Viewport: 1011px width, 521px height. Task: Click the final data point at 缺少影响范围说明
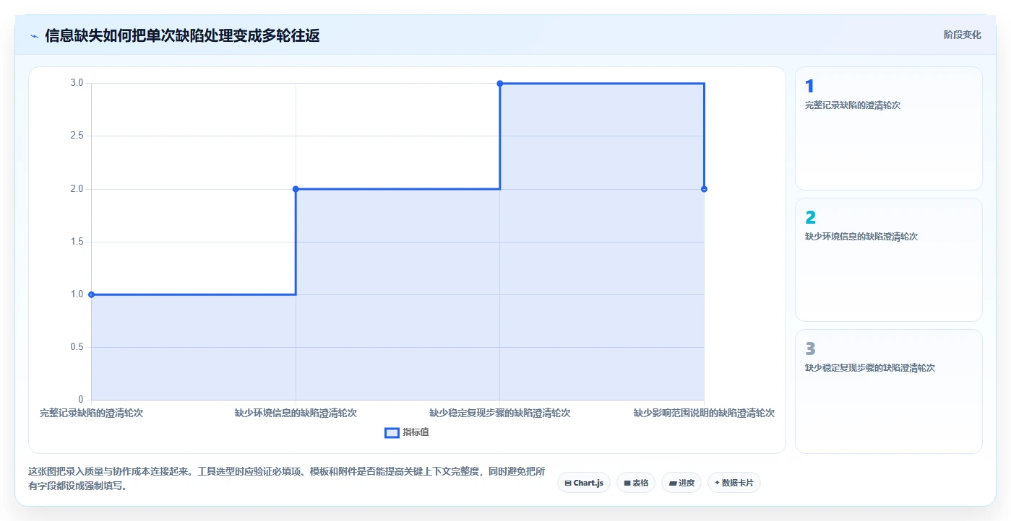704,189
